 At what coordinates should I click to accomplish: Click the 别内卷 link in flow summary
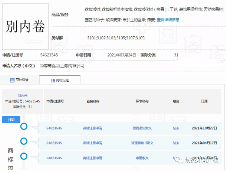pyautogui.click(x=22, y=96)
